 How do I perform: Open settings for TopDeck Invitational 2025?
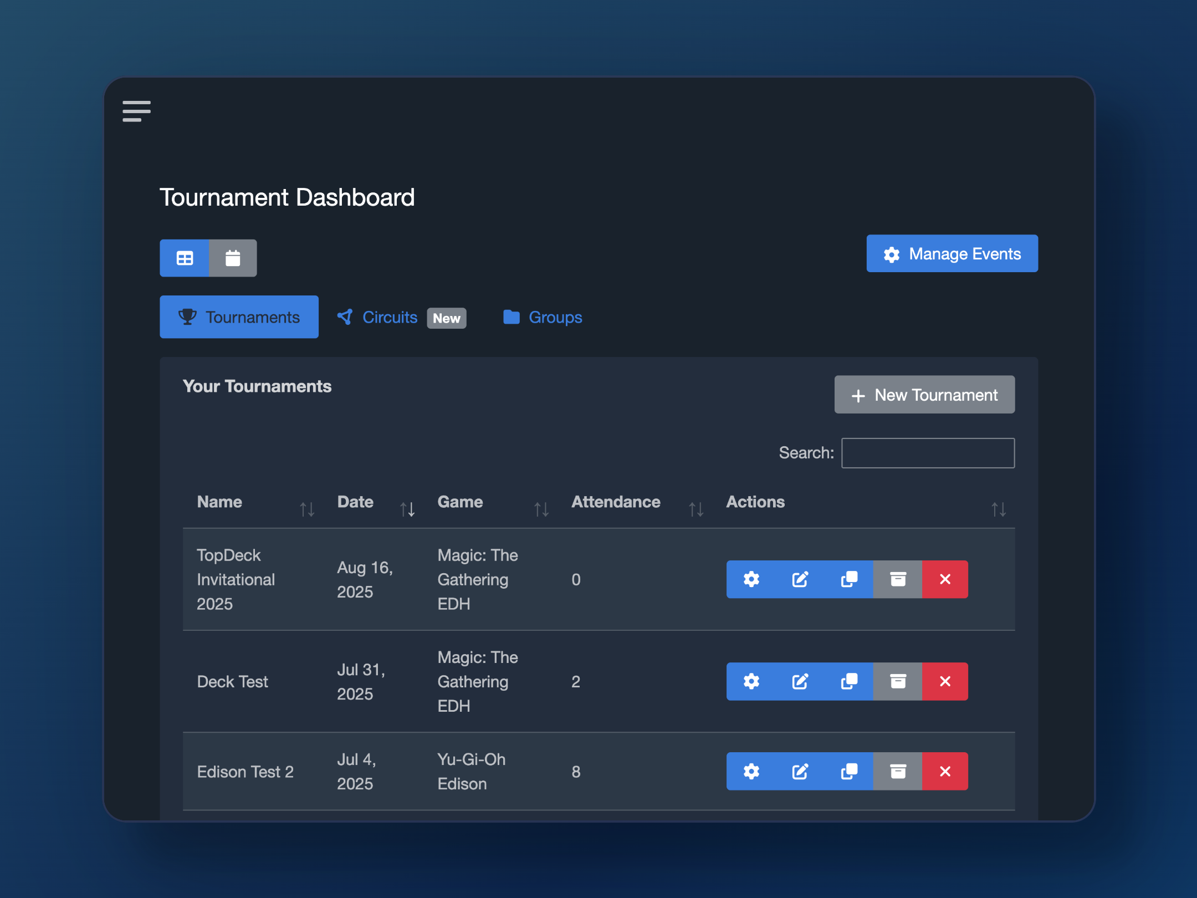tap(751, 579)
